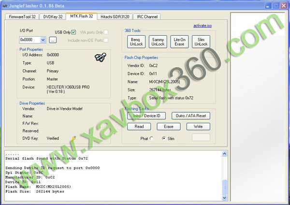Screen dimensions: 290x205
Task: Open the I/O Port dropdown list
Action: pyautogui.click(x=43, y=40)
